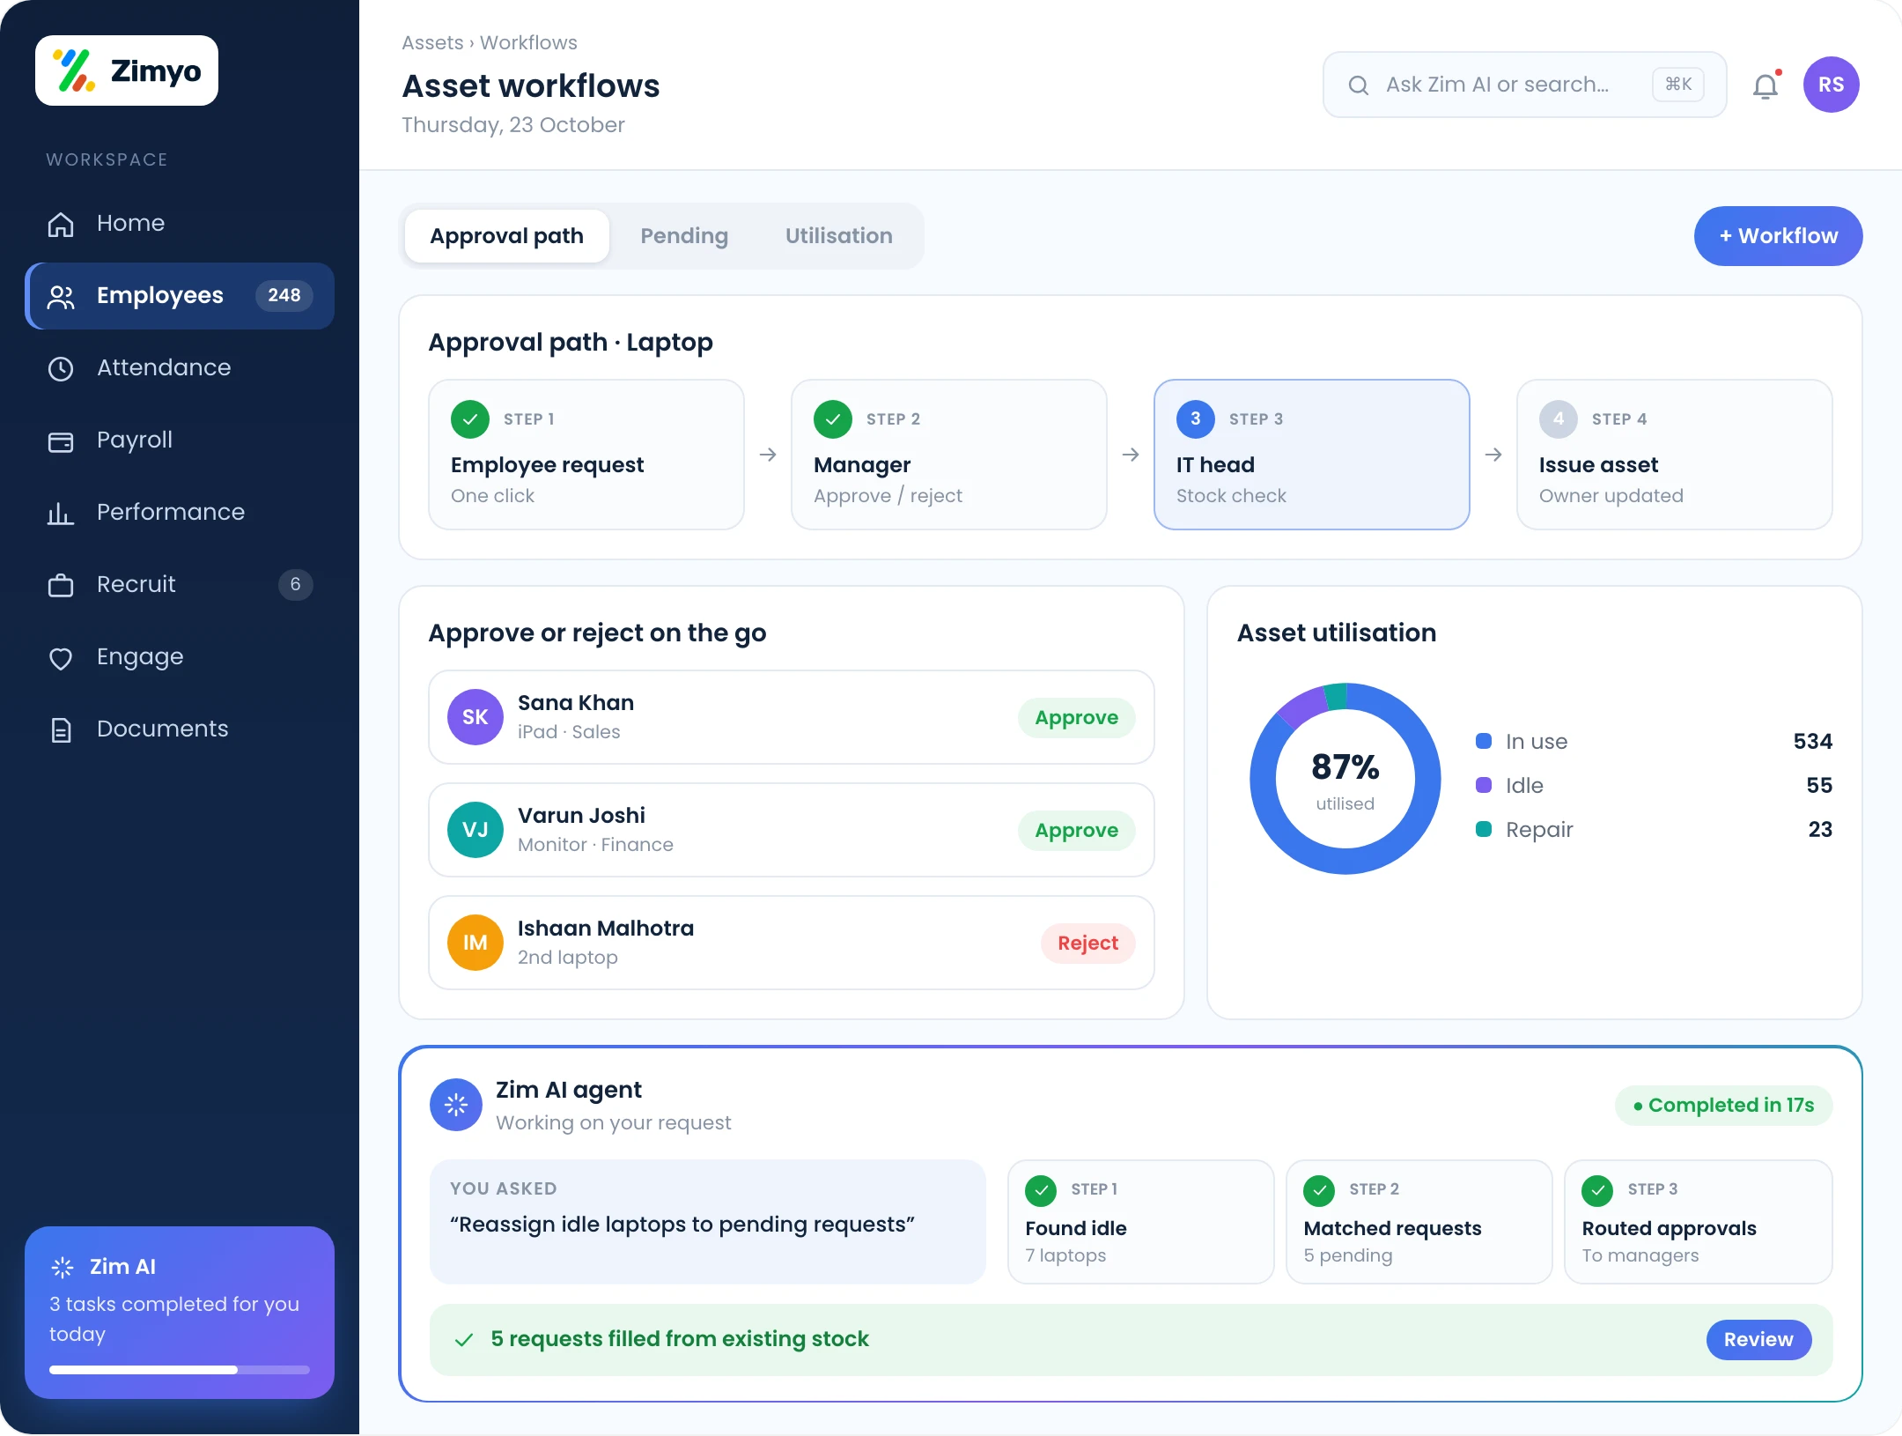Screen dimensions: 1902x1436
Task: Click the Zimyo logo
Action: point(127,70)
